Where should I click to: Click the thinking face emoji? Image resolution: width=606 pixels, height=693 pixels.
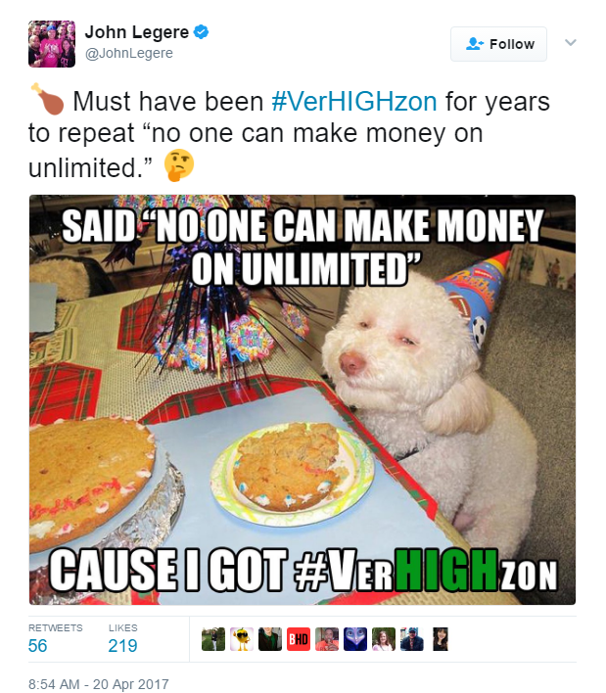179,165
